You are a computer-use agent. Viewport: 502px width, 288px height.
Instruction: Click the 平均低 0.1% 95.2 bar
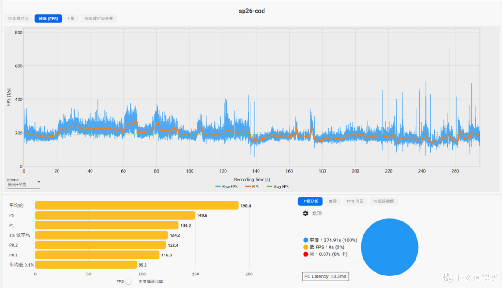click(86, 265)
